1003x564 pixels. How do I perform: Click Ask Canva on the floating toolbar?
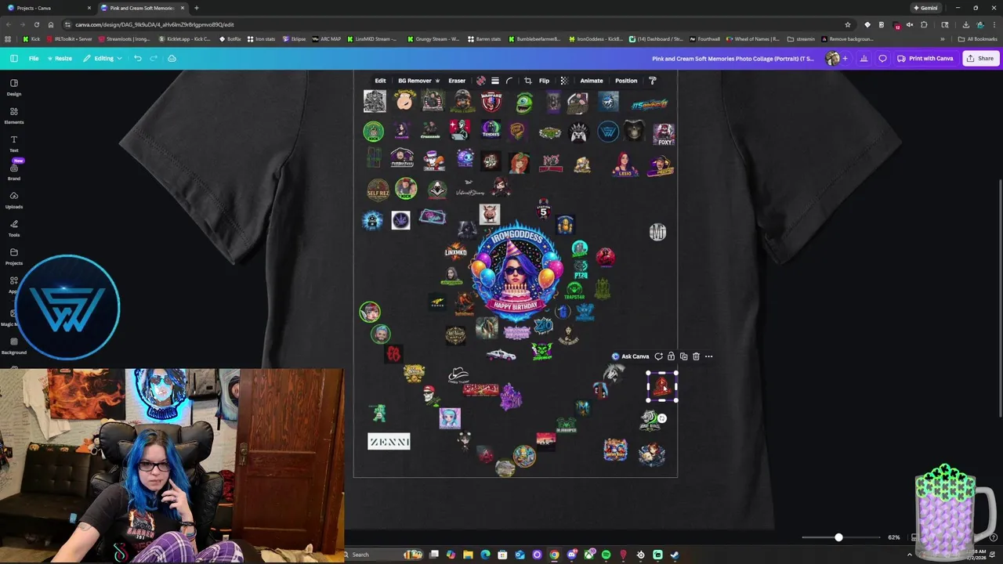pyautogui.click(x=631, y=356)
